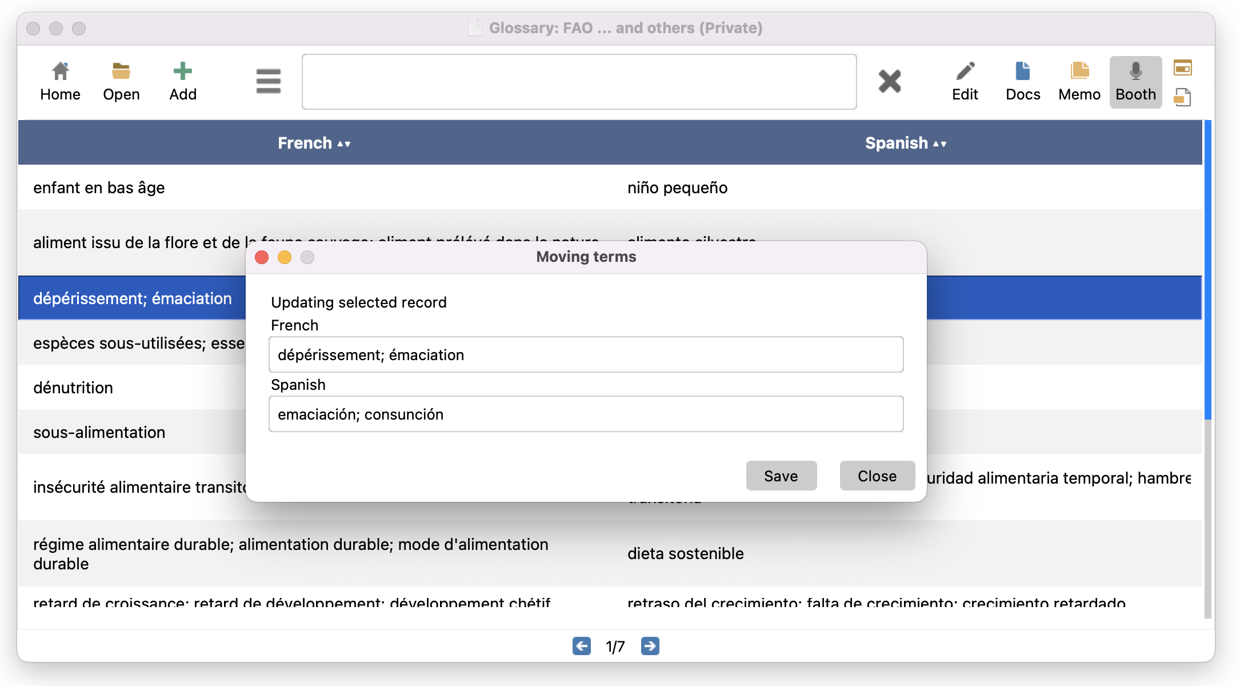
Task: Sort by Spanish column header
Action: click(x=905, y=143)
